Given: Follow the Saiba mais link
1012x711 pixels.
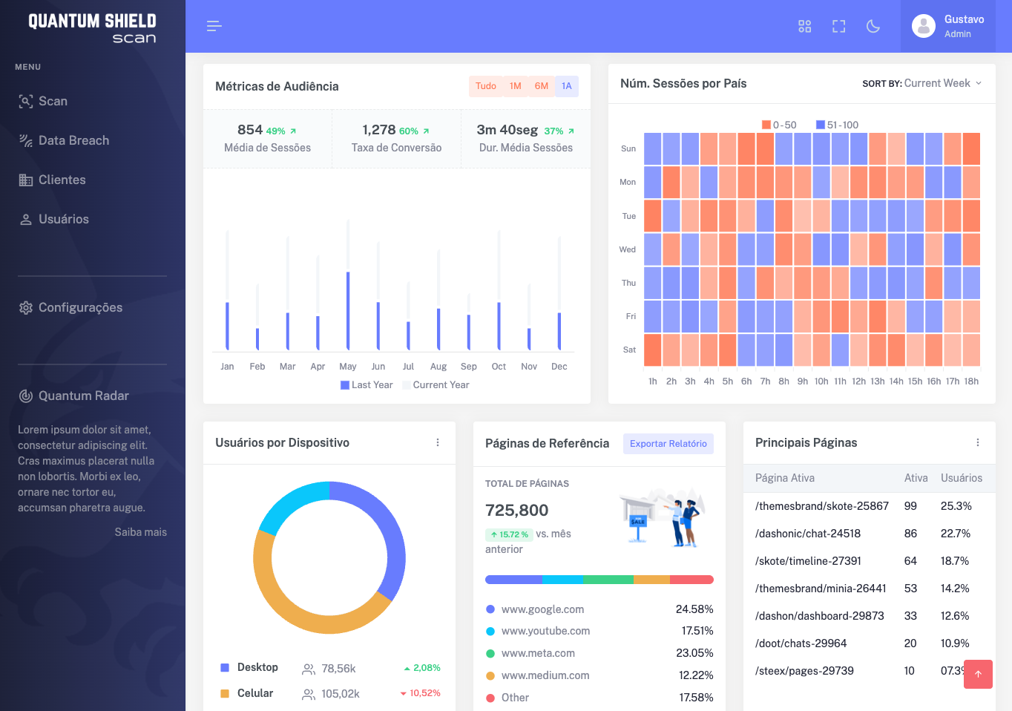Looking at the screenshot, I should [x=140, y=532].
